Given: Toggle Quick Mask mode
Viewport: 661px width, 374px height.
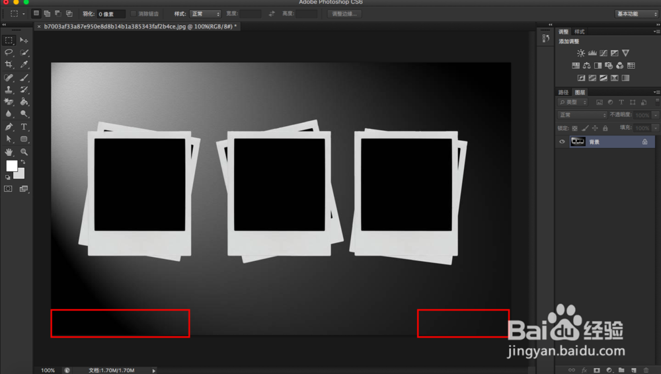Looking at the screenshot, I should click(x=8, y=188).
